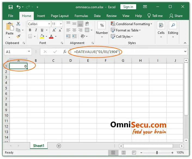Select the Format Painter brush

(18, 36)
